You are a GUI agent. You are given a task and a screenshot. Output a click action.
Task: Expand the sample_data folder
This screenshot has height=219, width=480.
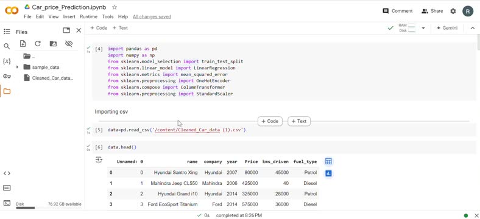[x=17, y=67]
